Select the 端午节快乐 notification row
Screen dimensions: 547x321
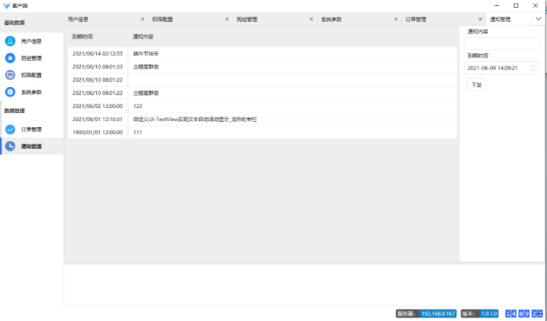[263, 53]
